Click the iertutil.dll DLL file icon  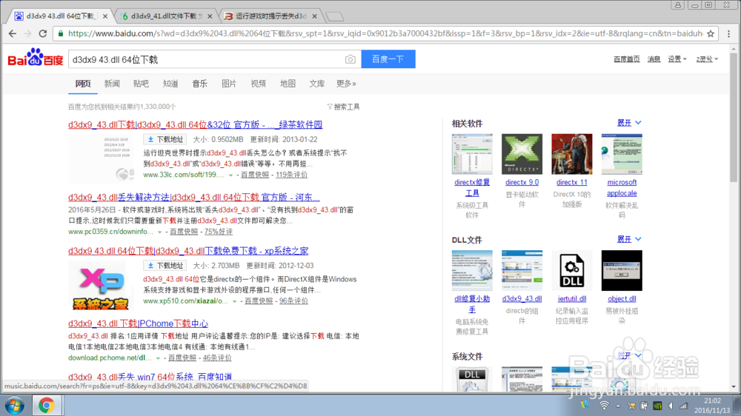point(572,271)
